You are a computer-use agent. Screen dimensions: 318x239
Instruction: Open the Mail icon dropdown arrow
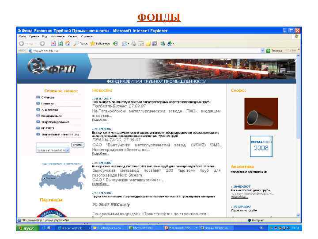(x=129, y=43)
